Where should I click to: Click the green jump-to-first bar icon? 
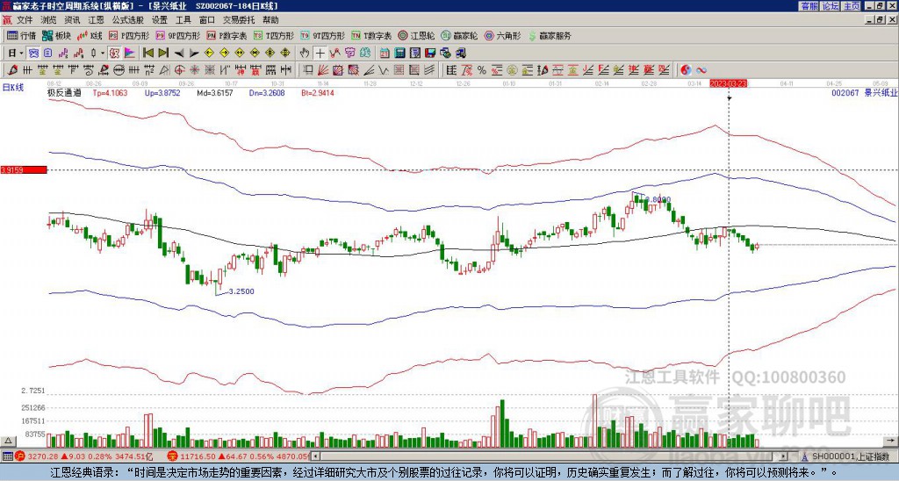(147, 54)
